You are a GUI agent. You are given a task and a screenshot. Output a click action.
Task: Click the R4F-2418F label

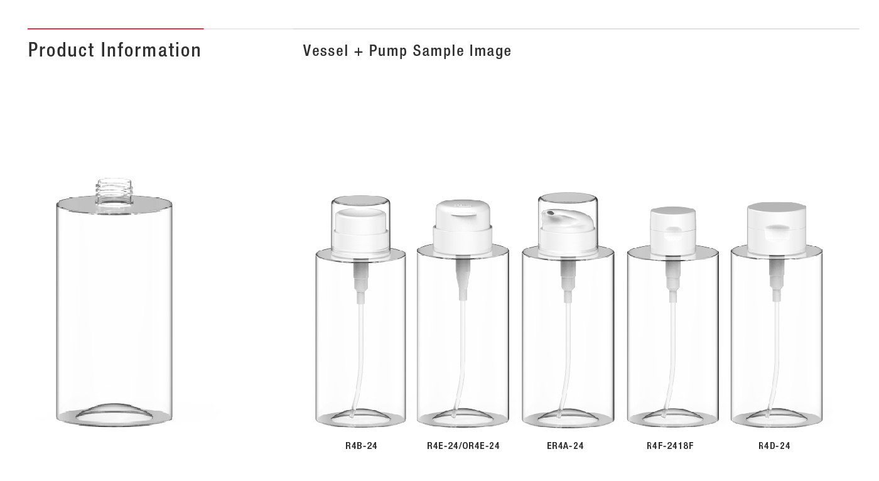(670, 446)
